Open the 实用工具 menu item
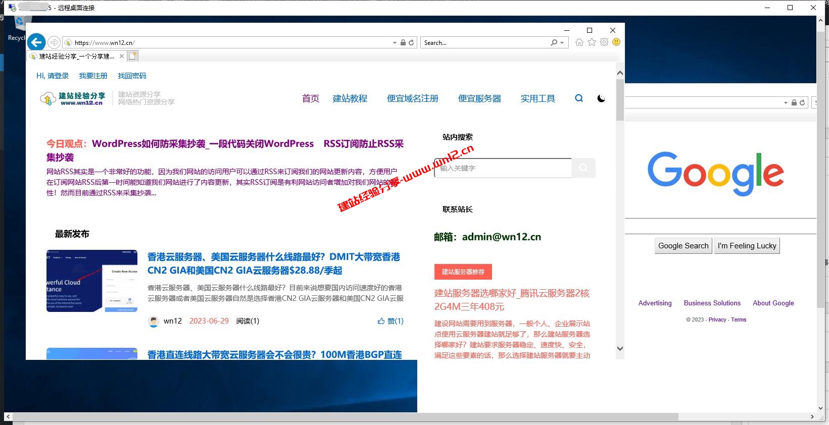 tap(538, 98)
